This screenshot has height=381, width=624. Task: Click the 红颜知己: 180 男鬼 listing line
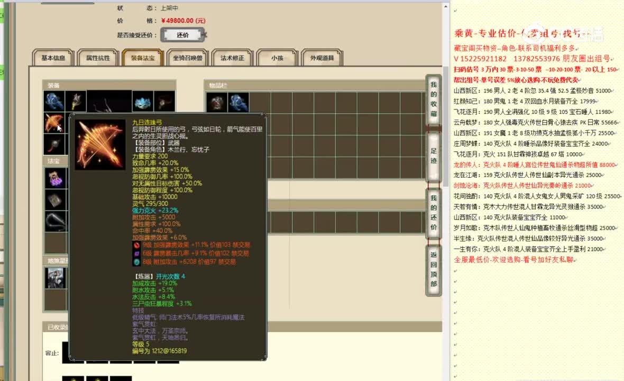click(525, 101)
